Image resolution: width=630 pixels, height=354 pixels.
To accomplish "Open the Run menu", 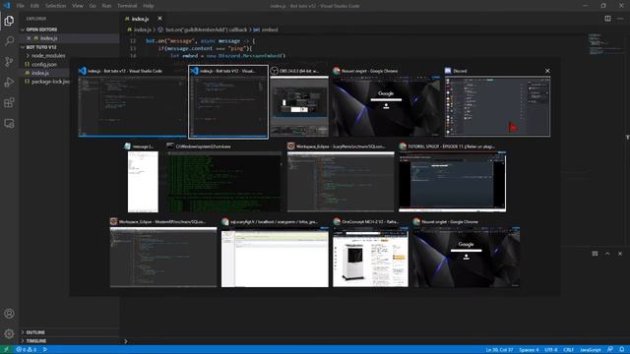I will [106, 6].
